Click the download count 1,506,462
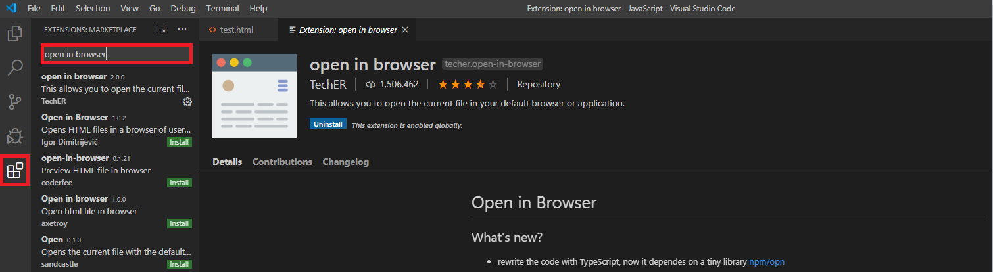 [392, 84]
